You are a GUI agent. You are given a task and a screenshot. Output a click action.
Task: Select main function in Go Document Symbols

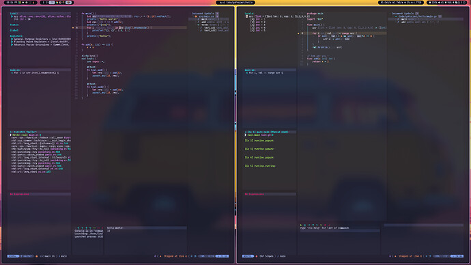click(x=404, y=19)
